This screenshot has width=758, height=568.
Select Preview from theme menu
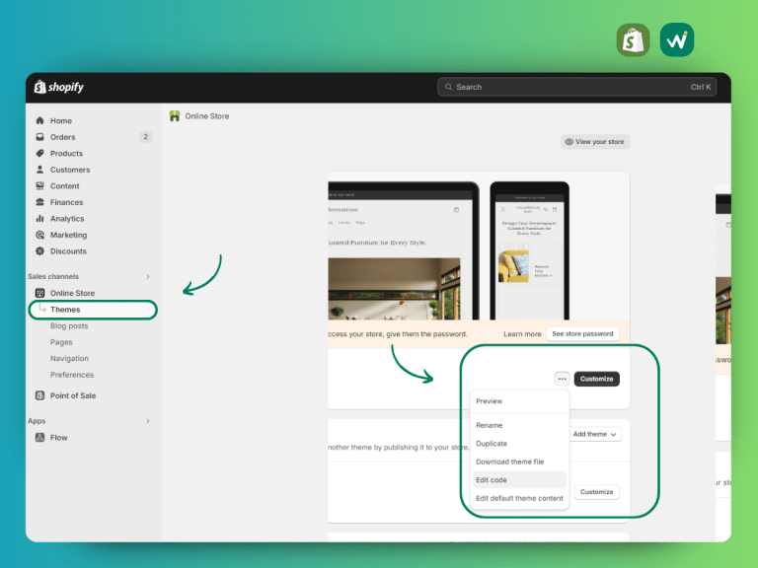(490, 401)
